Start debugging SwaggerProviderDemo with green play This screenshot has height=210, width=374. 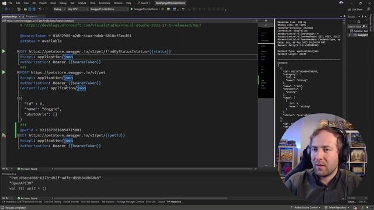click(x=131, y=9)
